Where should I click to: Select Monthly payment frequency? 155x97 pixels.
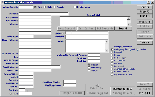click(89, 65)
